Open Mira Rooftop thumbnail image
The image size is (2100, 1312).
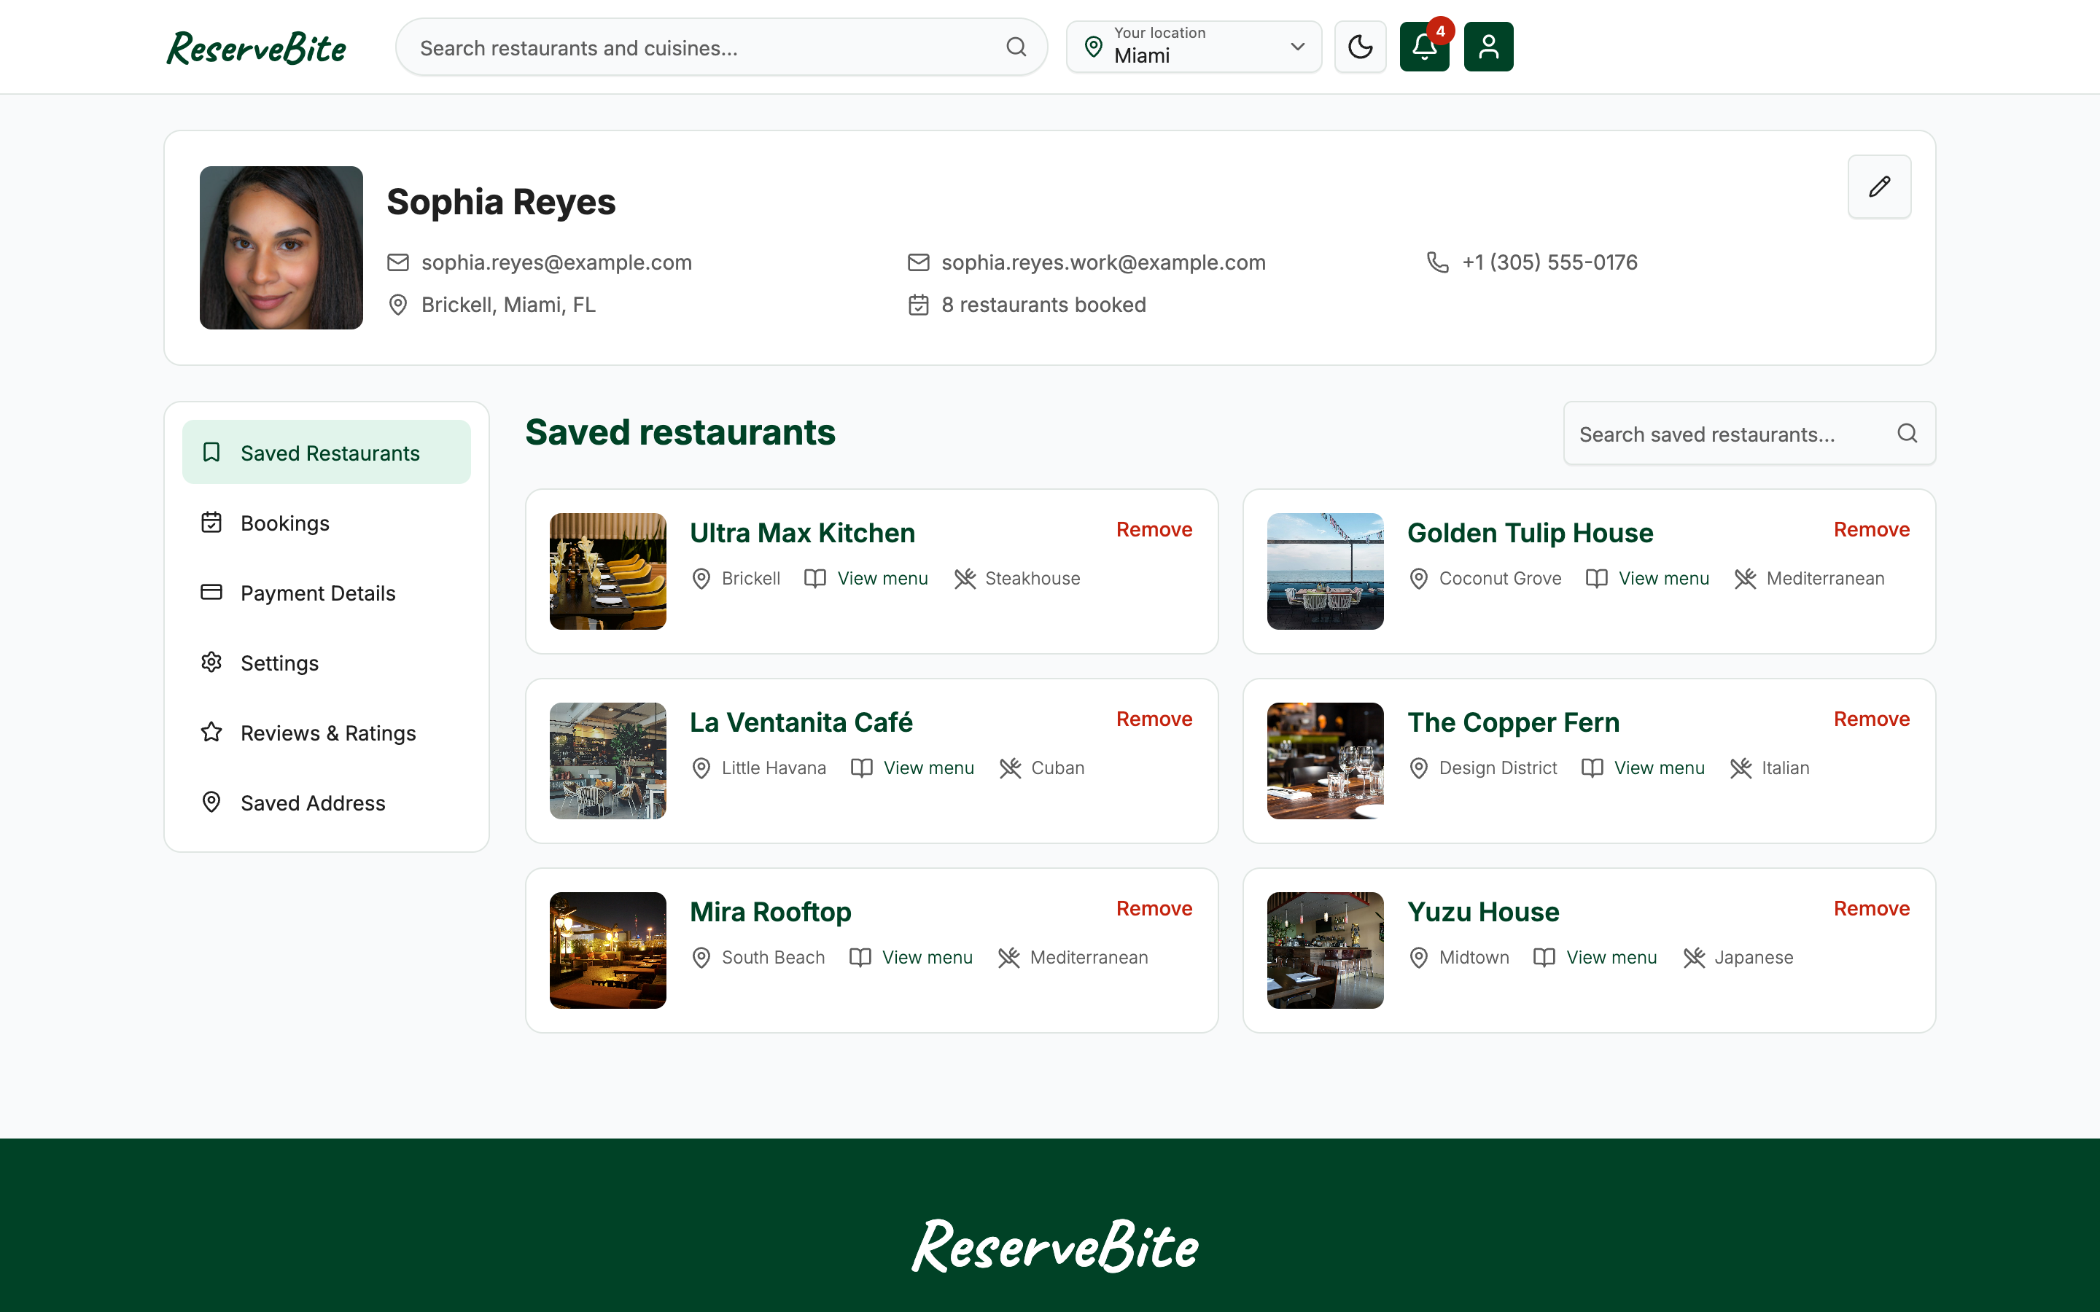[x=607, y=950]
